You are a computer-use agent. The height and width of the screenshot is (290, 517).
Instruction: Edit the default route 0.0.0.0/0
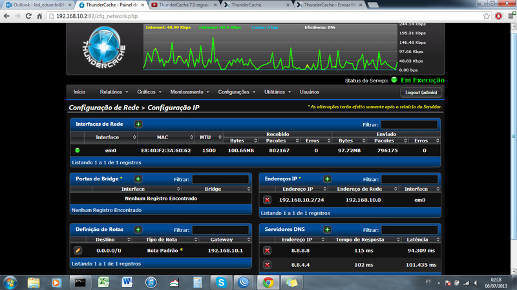(x=78, y=251)
